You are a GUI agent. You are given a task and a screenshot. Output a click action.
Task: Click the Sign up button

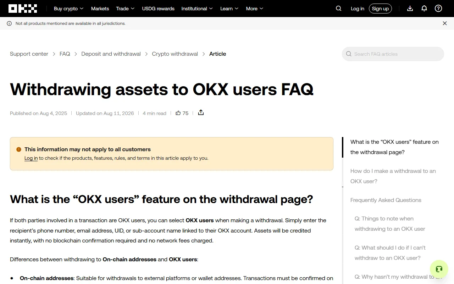(x=380, y=9)
